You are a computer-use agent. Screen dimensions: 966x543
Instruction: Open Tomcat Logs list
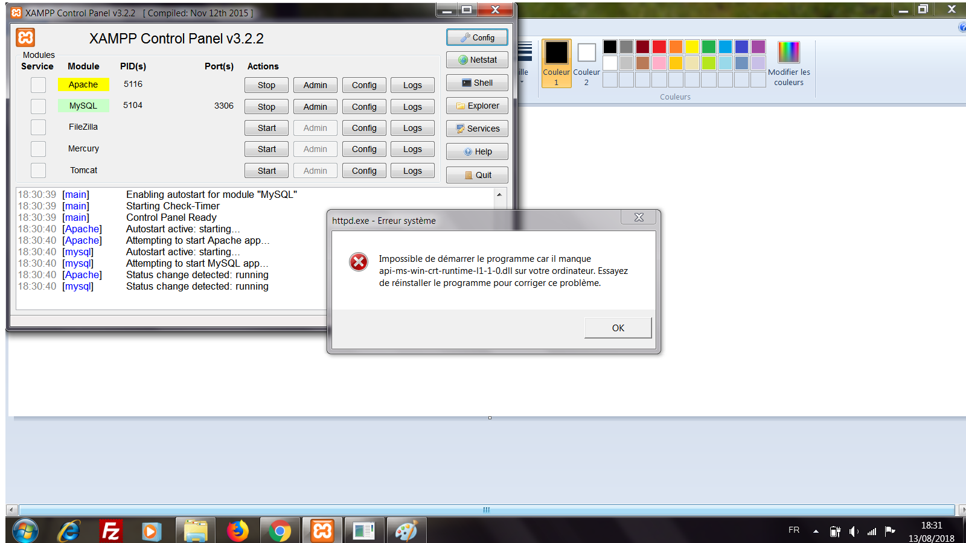pyautogui.click(x=412, y=171)
